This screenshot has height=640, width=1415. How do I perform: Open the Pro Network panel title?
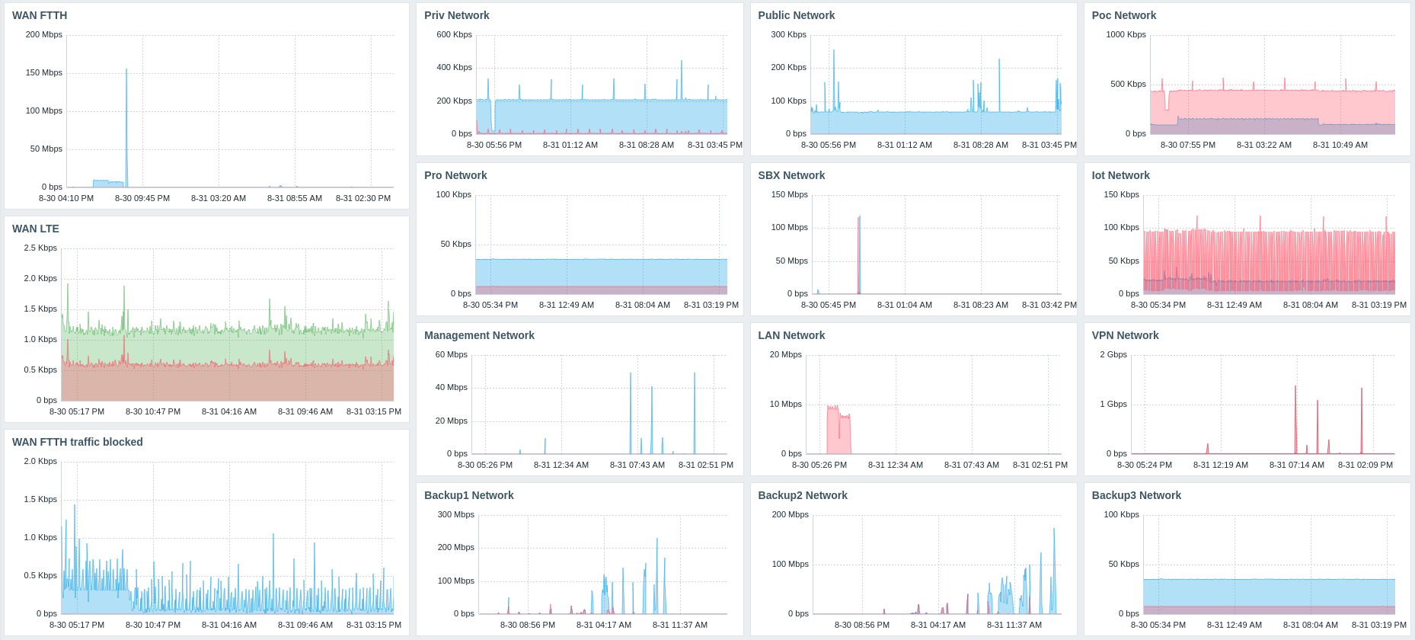pos(455,175)
